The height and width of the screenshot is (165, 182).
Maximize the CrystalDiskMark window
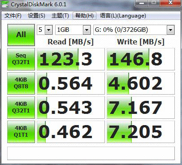coord(154,3)
